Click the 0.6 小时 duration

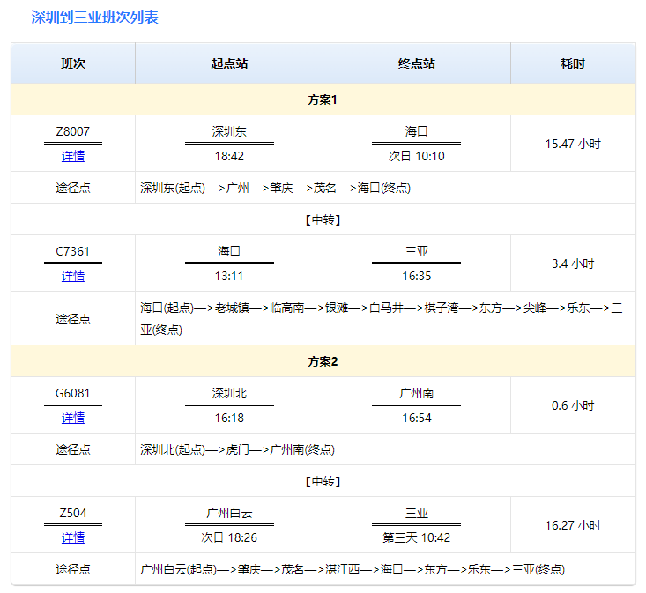573,405
